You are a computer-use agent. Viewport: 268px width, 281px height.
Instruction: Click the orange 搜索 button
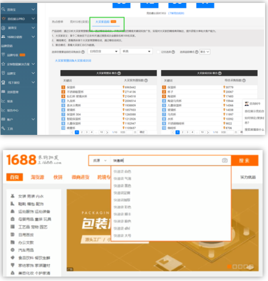[245, 160]
